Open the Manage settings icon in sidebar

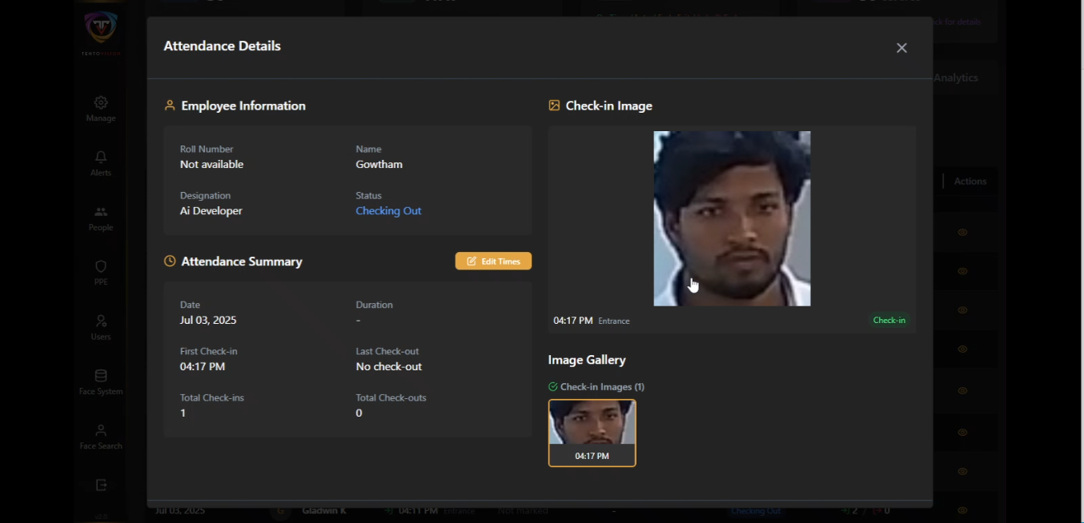click(100, 102)
